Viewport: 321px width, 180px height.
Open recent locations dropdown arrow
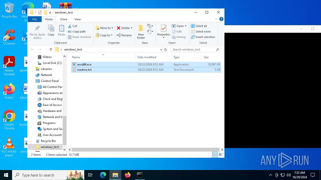click(x=45, y=49)
